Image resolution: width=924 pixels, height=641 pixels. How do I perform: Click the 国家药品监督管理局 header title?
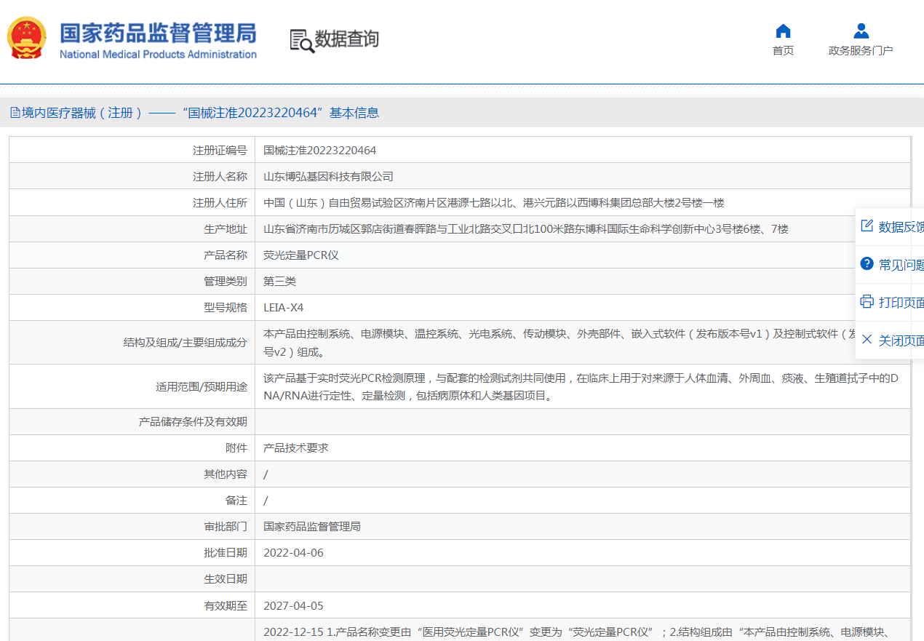[158, 33]
